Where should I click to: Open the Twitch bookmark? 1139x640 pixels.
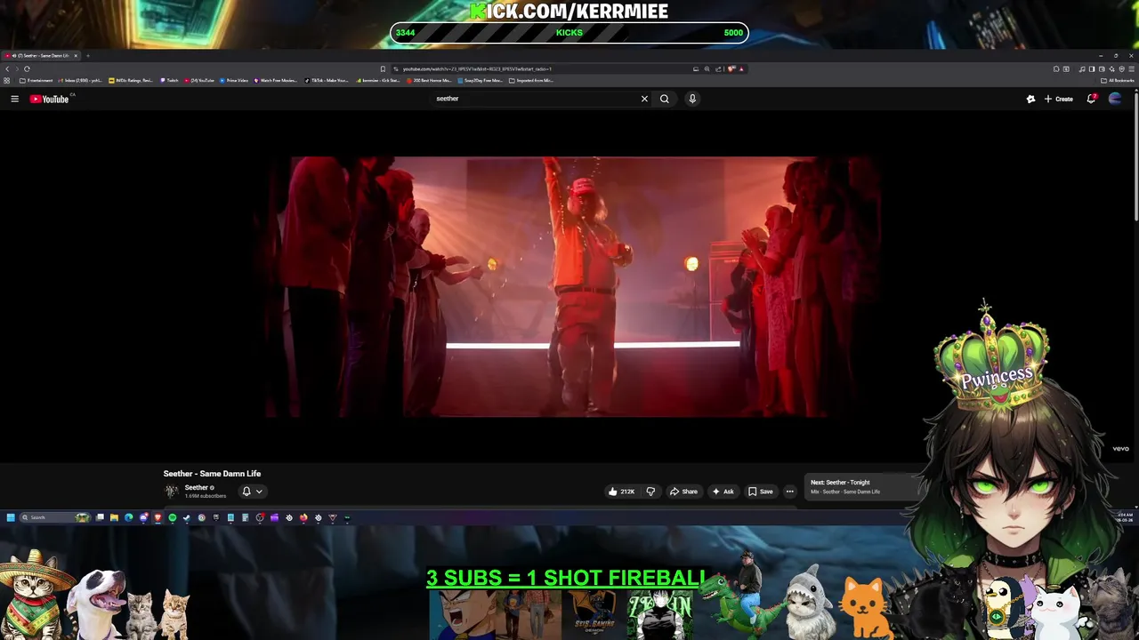pyautogui.click(x=169, y=80)
